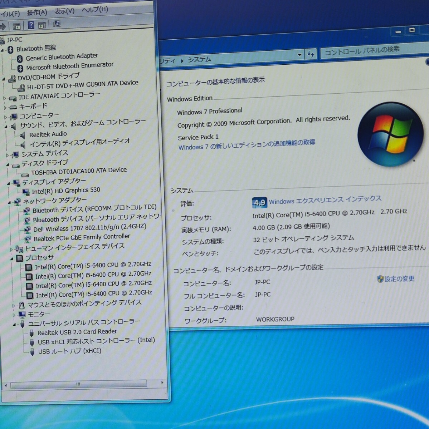Expand the キーボード node
The image size is (429, 429).
pos(5,108)
